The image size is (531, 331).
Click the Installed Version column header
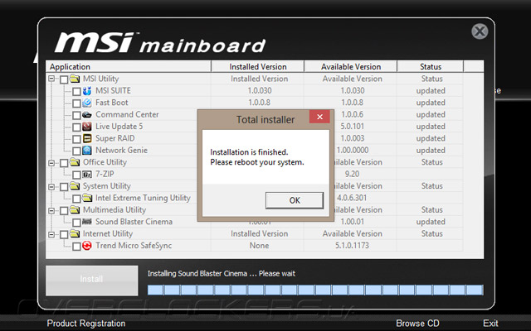[258, 66]
